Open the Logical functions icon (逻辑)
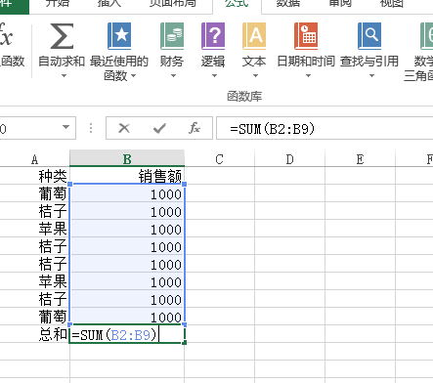 pyautogui.click(x=213, y=36)
